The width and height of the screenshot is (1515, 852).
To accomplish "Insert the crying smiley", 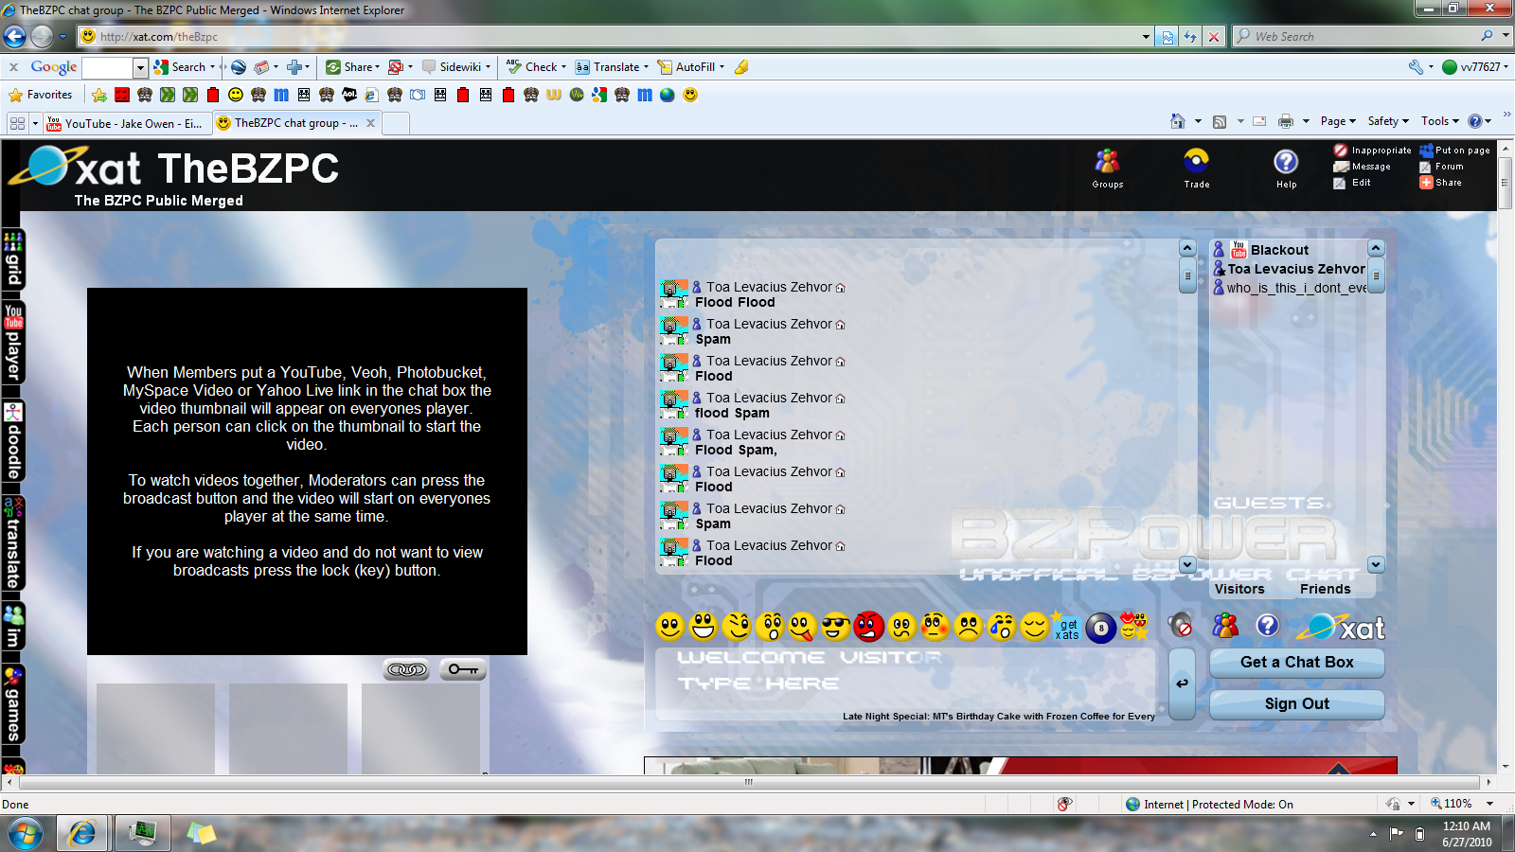I will pos(1001,627).
